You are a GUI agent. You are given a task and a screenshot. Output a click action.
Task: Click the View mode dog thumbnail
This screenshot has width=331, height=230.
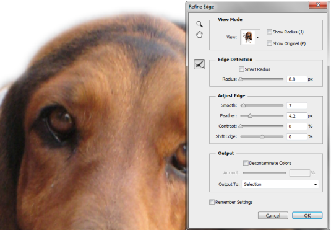[248, 37]
